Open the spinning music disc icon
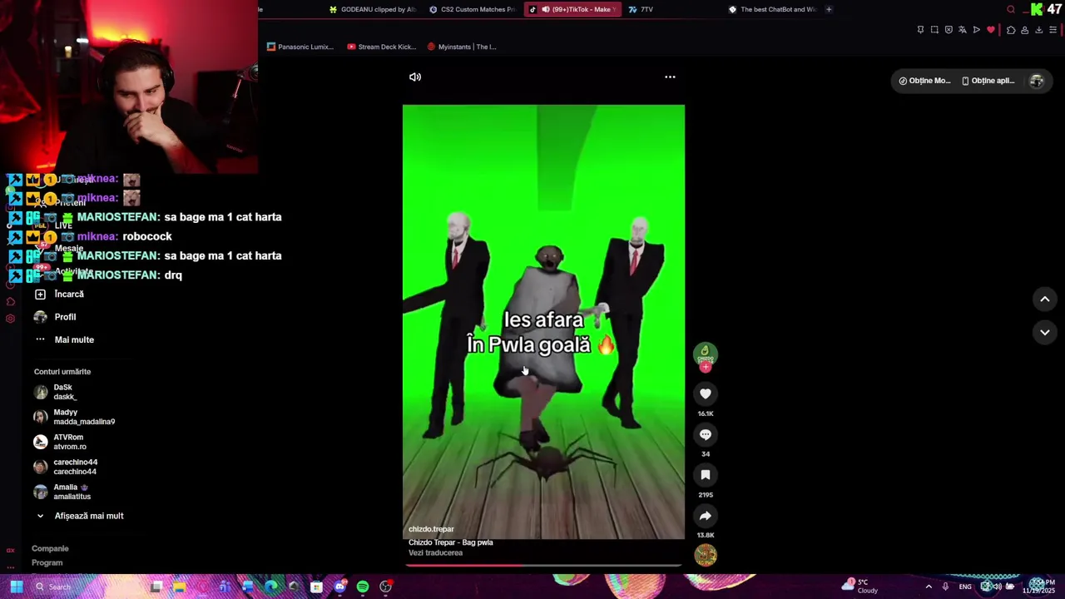1065x599 pixels. pyautogui.click(x=706, y=555)
